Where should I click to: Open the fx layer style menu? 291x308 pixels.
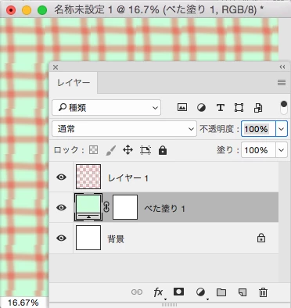[158, 292]
